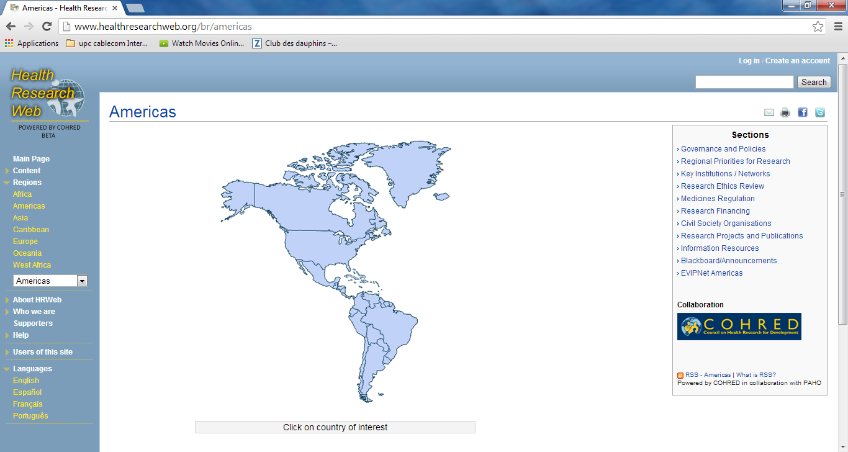
Task: Share page via Twitter icon
Action: tap(820, 112)
